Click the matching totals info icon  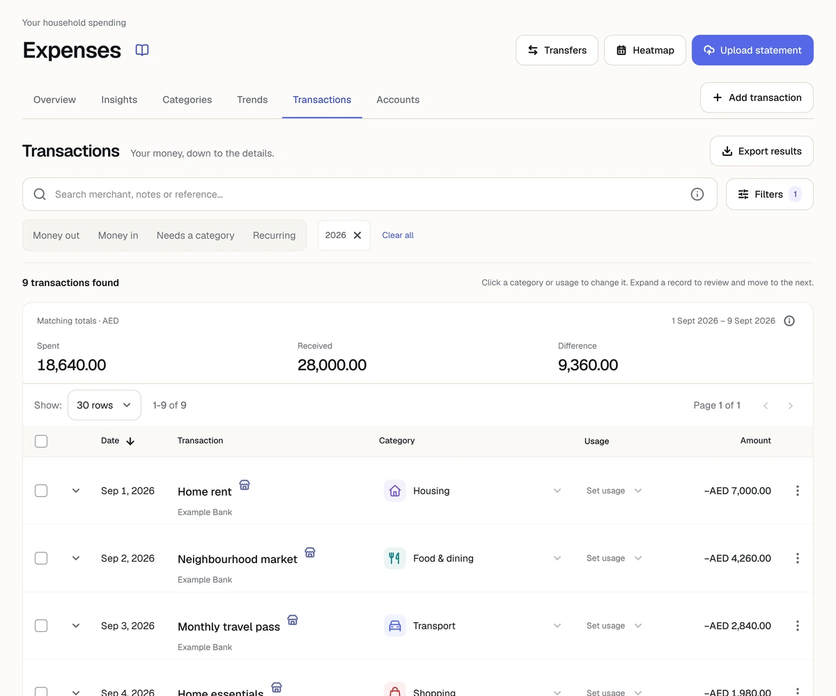tap(789, 321)
